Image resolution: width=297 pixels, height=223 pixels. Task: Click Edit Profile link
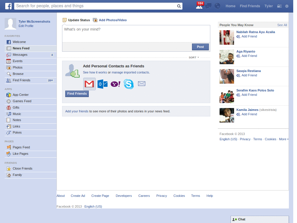(26, 26)
